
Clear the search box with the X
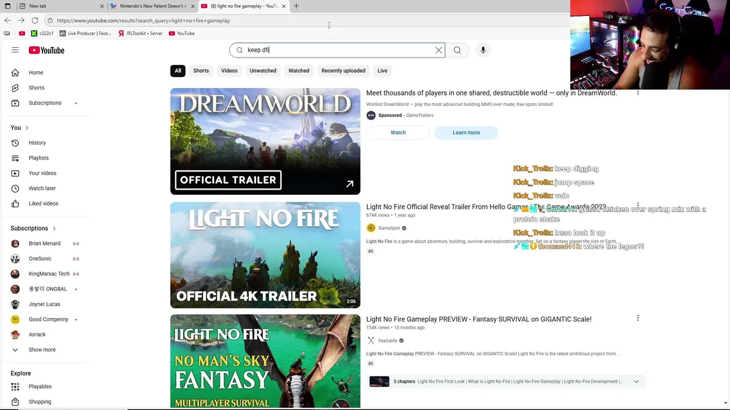click(x=439, y=50)
